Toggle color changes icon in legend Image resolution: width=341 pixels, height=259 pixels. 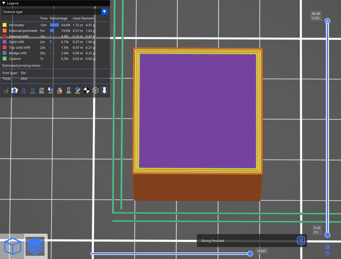pyautogui.click(x=59, y=90)
